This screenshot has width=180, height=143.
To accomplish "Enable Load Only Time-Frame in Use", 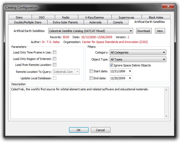I will [x=55, y=52].
